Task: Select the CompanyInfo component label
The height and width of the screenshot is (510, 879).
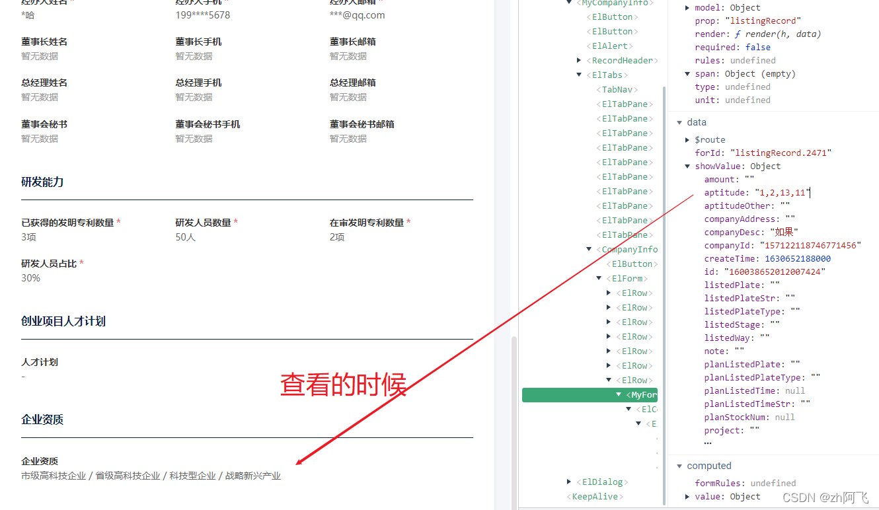Action: coord(627,249)
